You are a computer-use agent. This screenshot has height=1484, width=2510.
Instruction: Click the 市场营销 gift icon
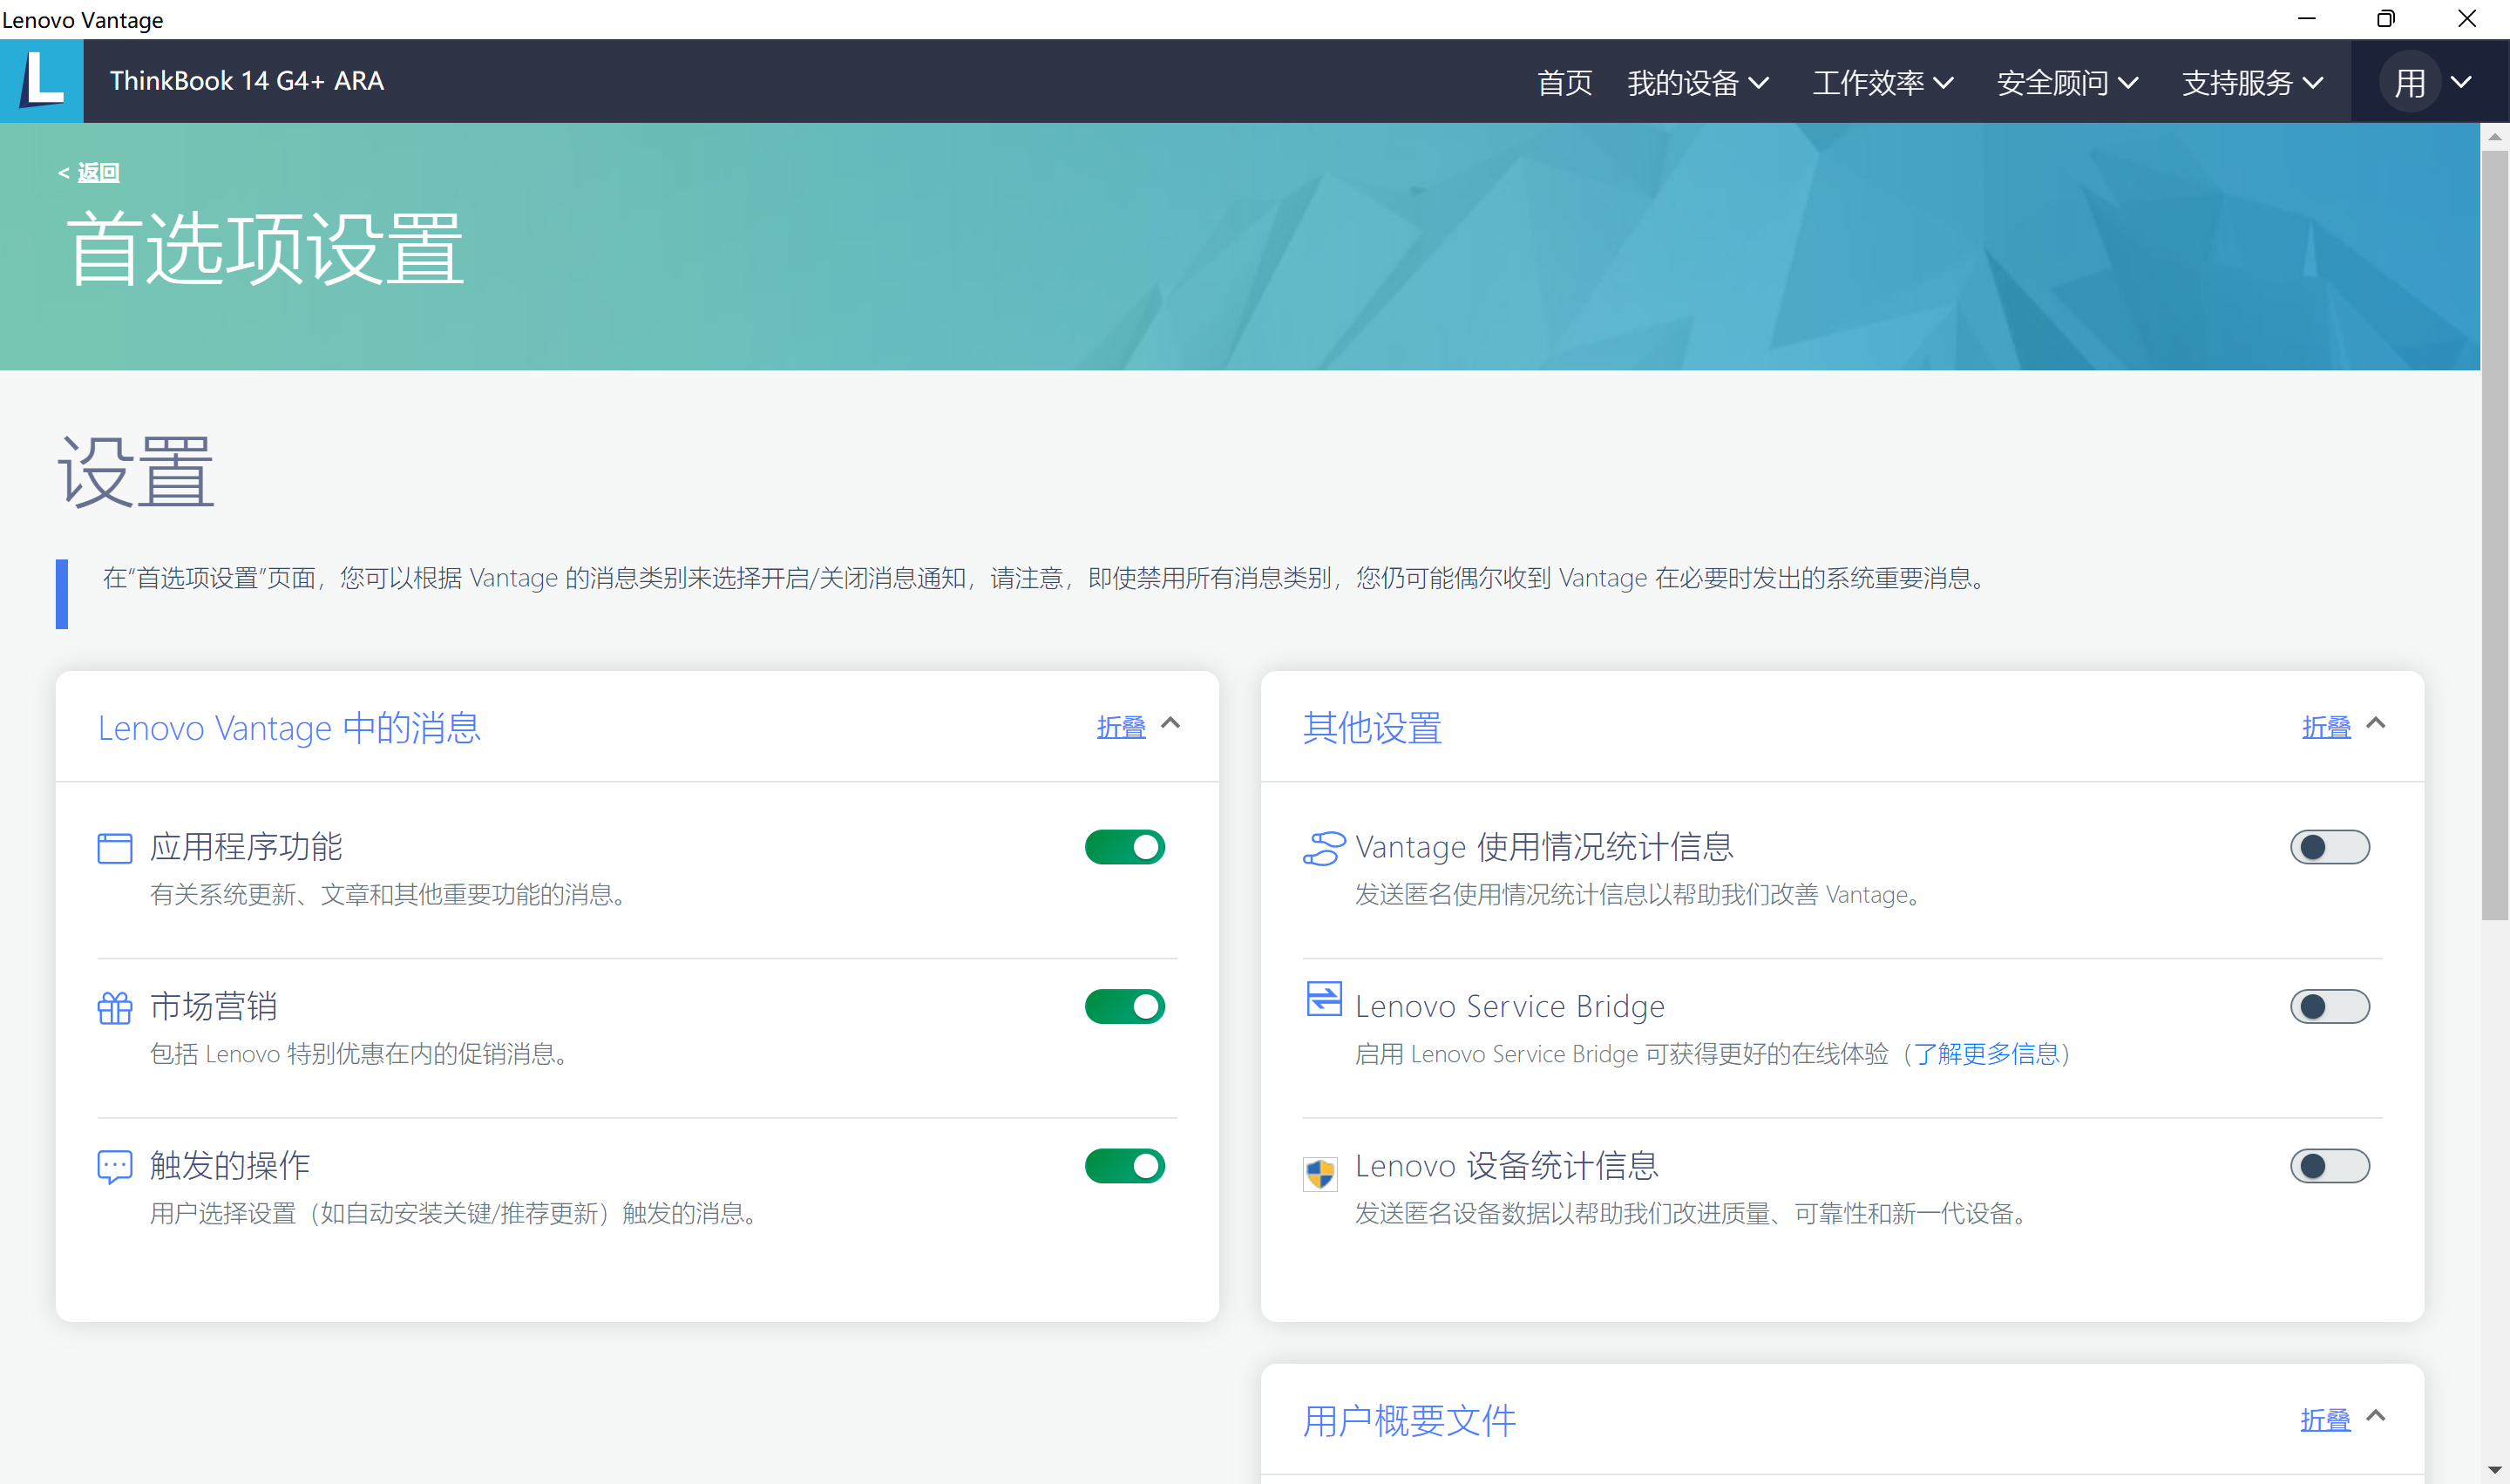[x=115, y=1007]
